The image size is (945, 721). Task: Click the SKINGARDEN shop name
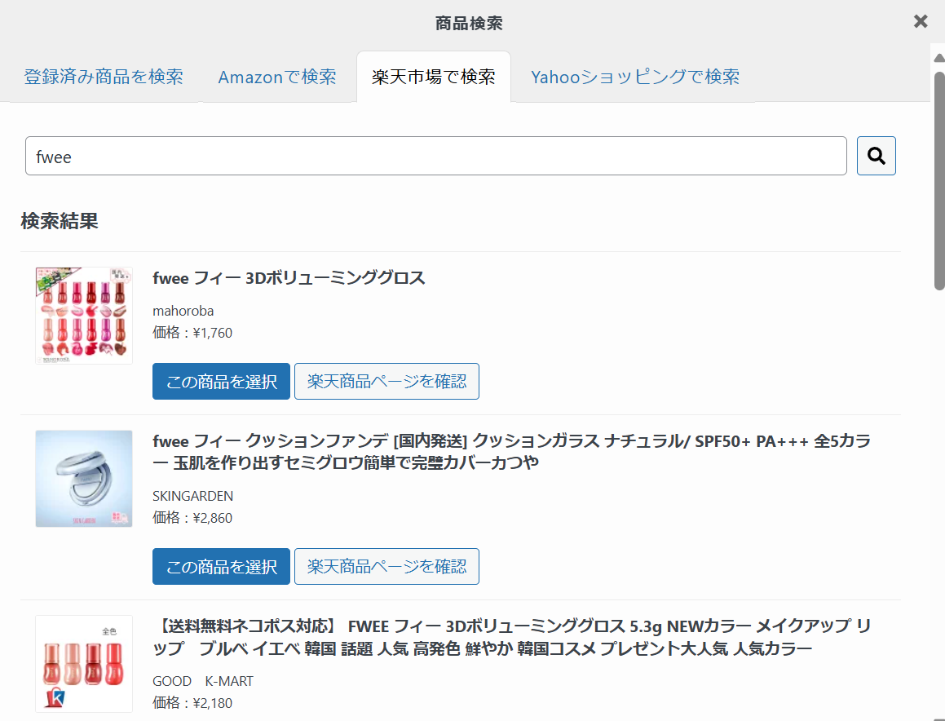(193, 496)
